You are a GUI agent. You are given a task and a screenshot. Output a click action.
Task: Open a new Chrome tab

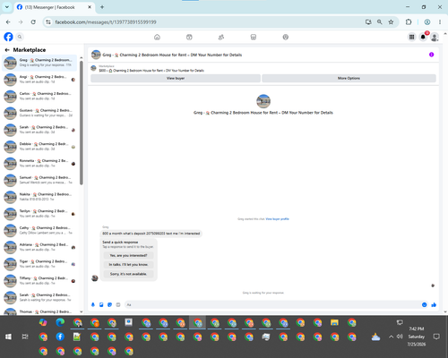point(102,7)
